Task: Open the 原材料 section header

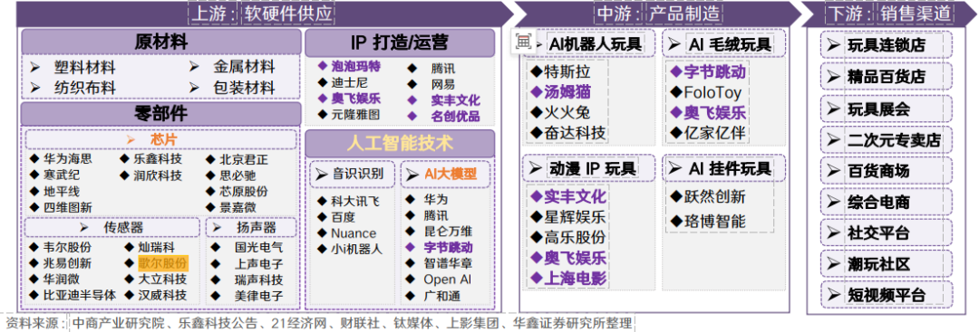Action: 161,43
